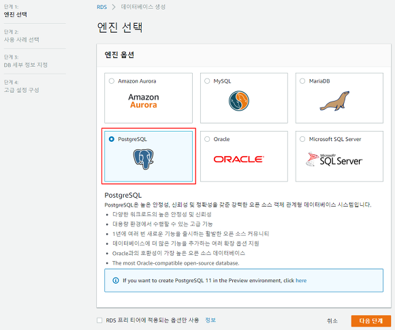
Task: Click the Microsoft SQL Server logo
Action: pos(334,159)
